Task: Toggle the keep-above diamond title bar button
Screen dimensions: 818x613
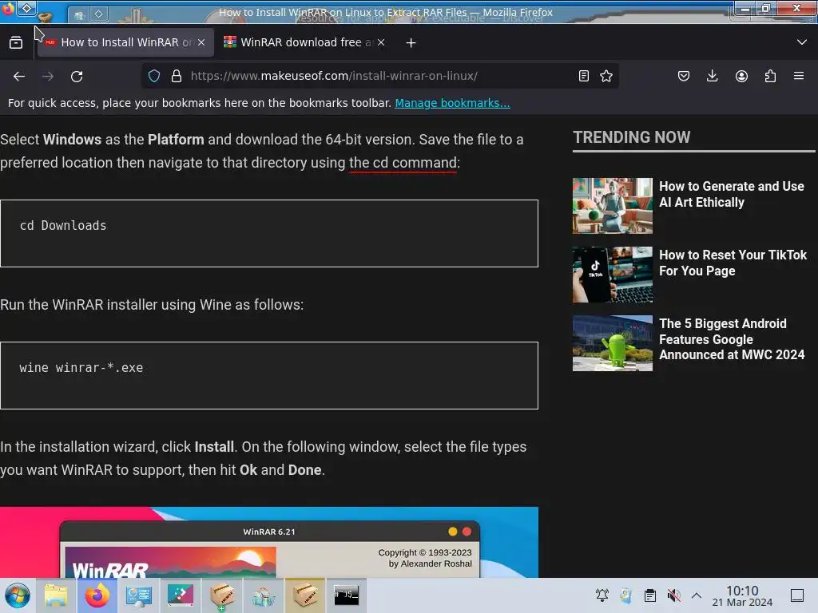Action: 27,8
